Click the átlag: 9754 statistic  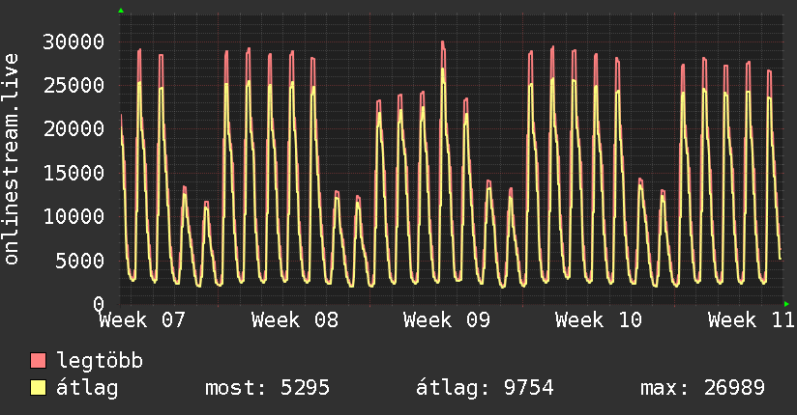point(485,388)
